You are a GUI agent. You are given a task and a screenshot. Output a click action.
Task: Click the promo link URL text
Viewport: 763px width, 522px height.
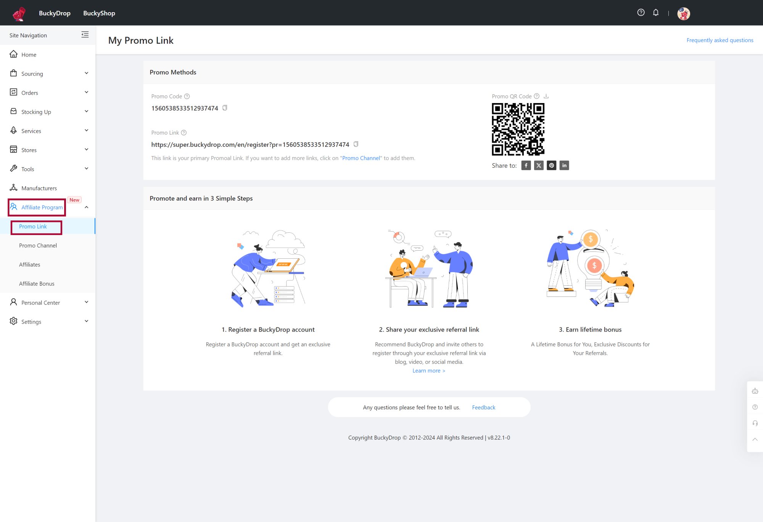pyautogui.click(x=250, y=144)
